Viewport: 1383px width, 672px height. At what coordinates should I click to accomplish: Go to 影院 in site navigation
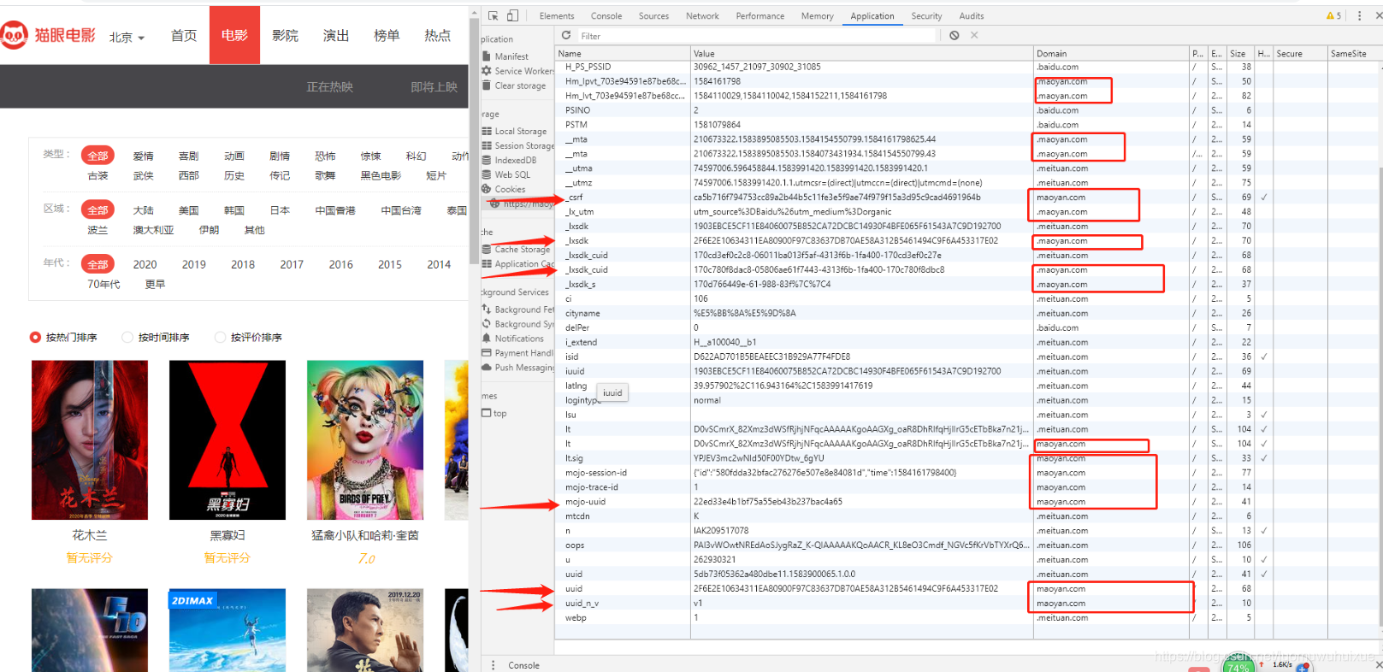click(x=285, y=35)
